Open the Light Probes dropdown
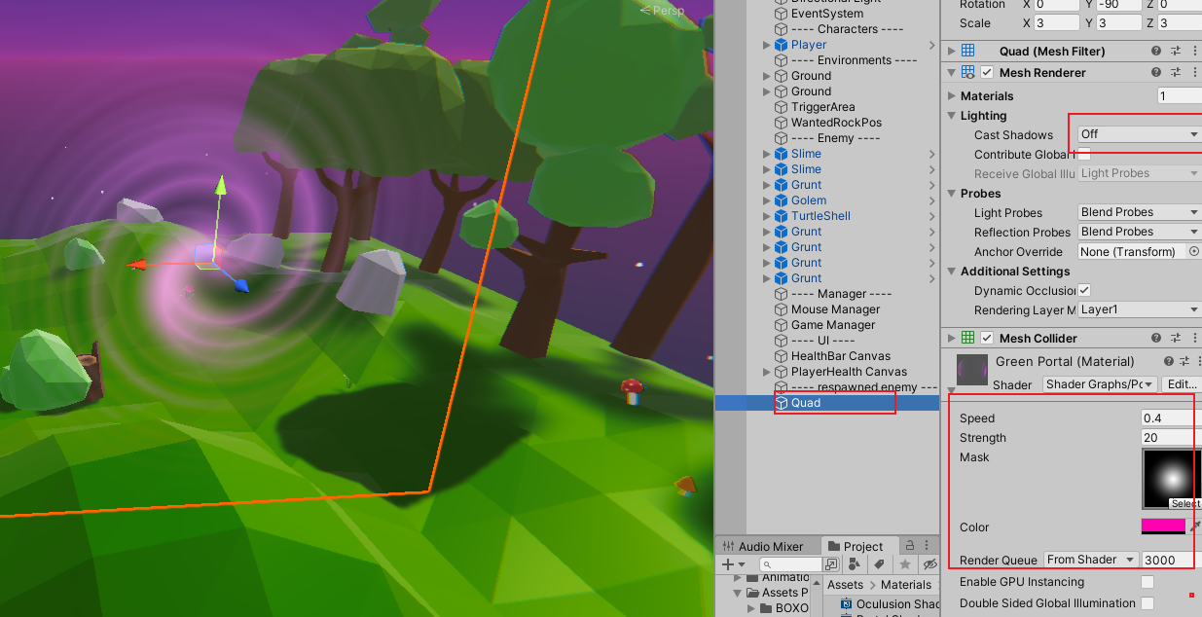 [1139, 212]
